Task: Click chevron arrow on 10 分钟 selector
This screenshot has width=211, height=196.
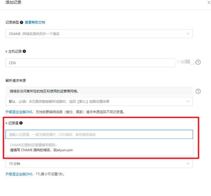Action: tap(188, 164)
